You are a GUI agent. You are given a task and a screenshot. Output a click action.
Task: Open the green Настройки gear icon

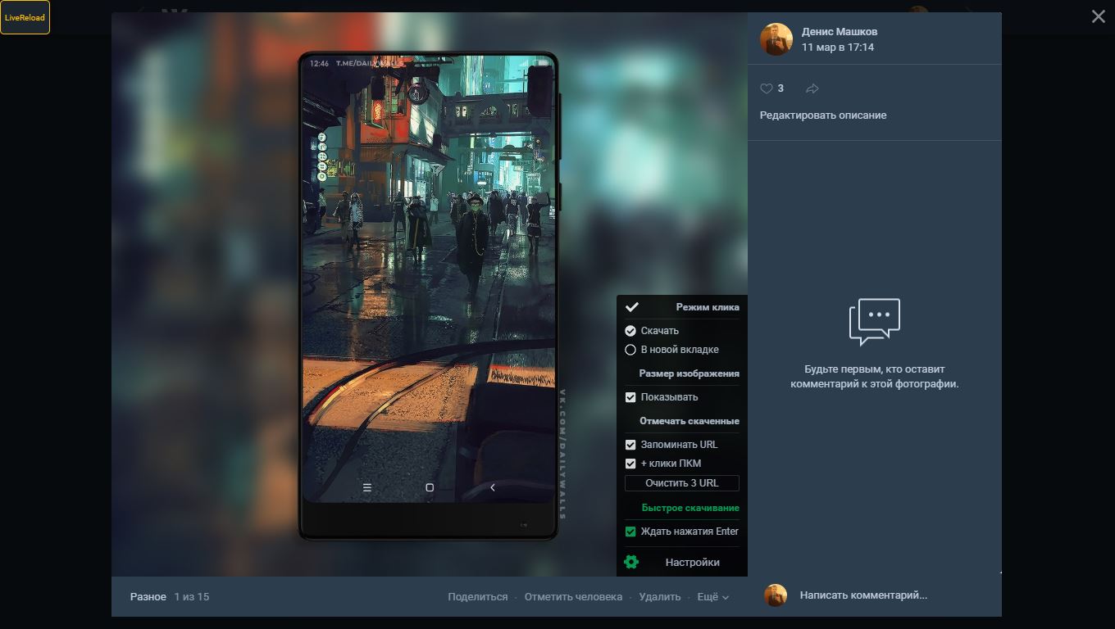coord(631,562)
